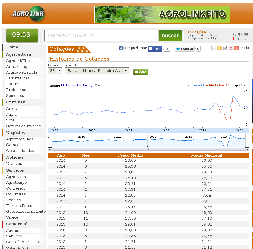Image resolution: width=253 pixels, height=249 pixels.
Task: Set chart zoom to 6m
Action: (x=85, y=86)
